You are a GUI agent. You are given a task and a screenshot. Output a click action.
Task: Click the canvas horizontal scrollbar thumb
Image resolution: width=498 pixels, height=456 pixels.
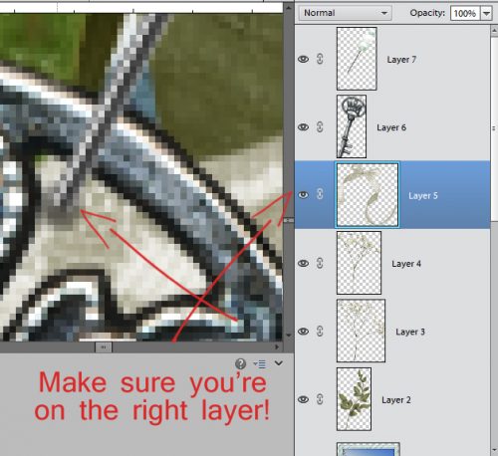coord(104,347)
